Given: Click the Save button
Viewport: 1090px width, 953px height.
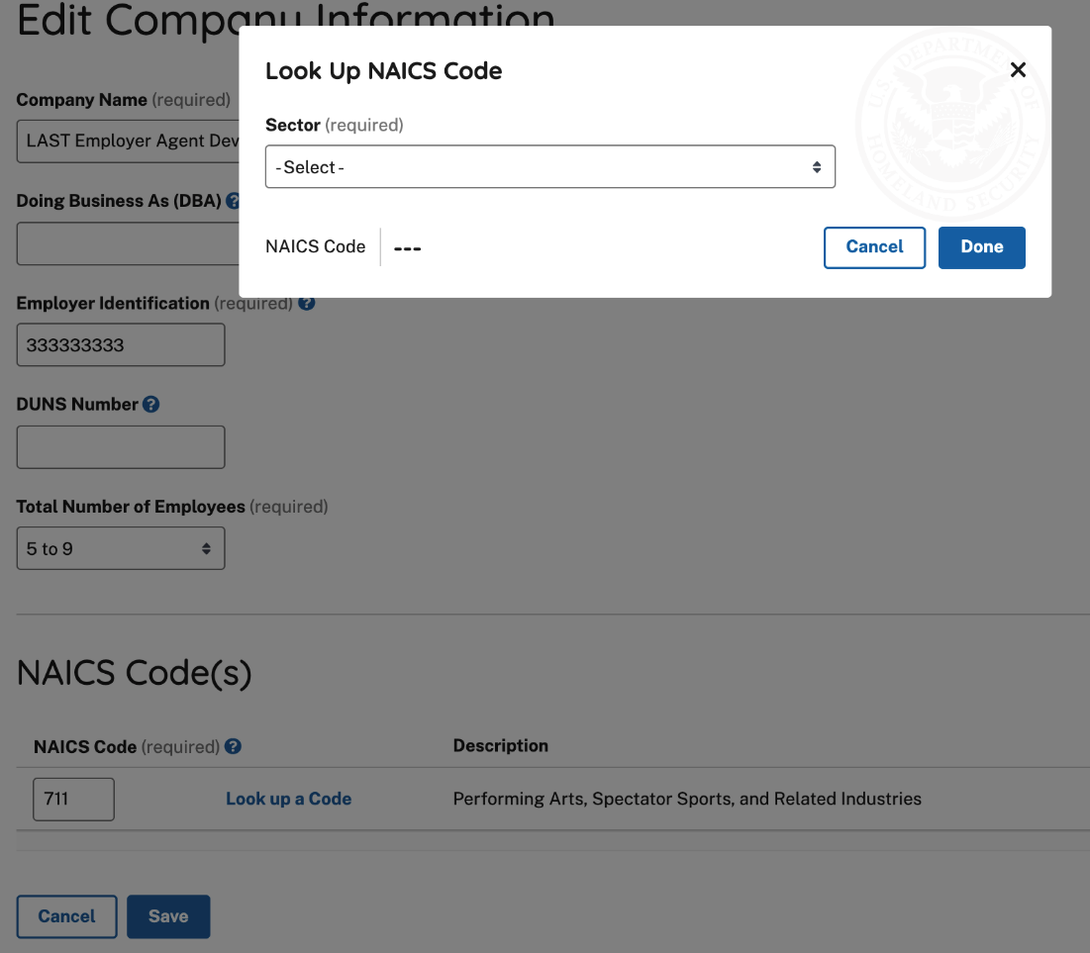Looking at the screenshot, I should click(x=168, y=916).
